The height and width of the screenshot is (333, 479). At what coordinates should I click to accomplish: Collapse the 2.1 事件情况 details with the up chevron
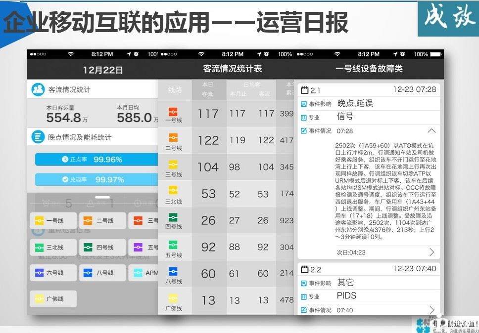[431, 131]
